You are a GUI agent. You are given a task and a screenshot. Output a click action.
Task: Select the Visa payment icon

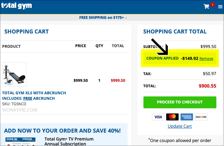tap(158, 117)
